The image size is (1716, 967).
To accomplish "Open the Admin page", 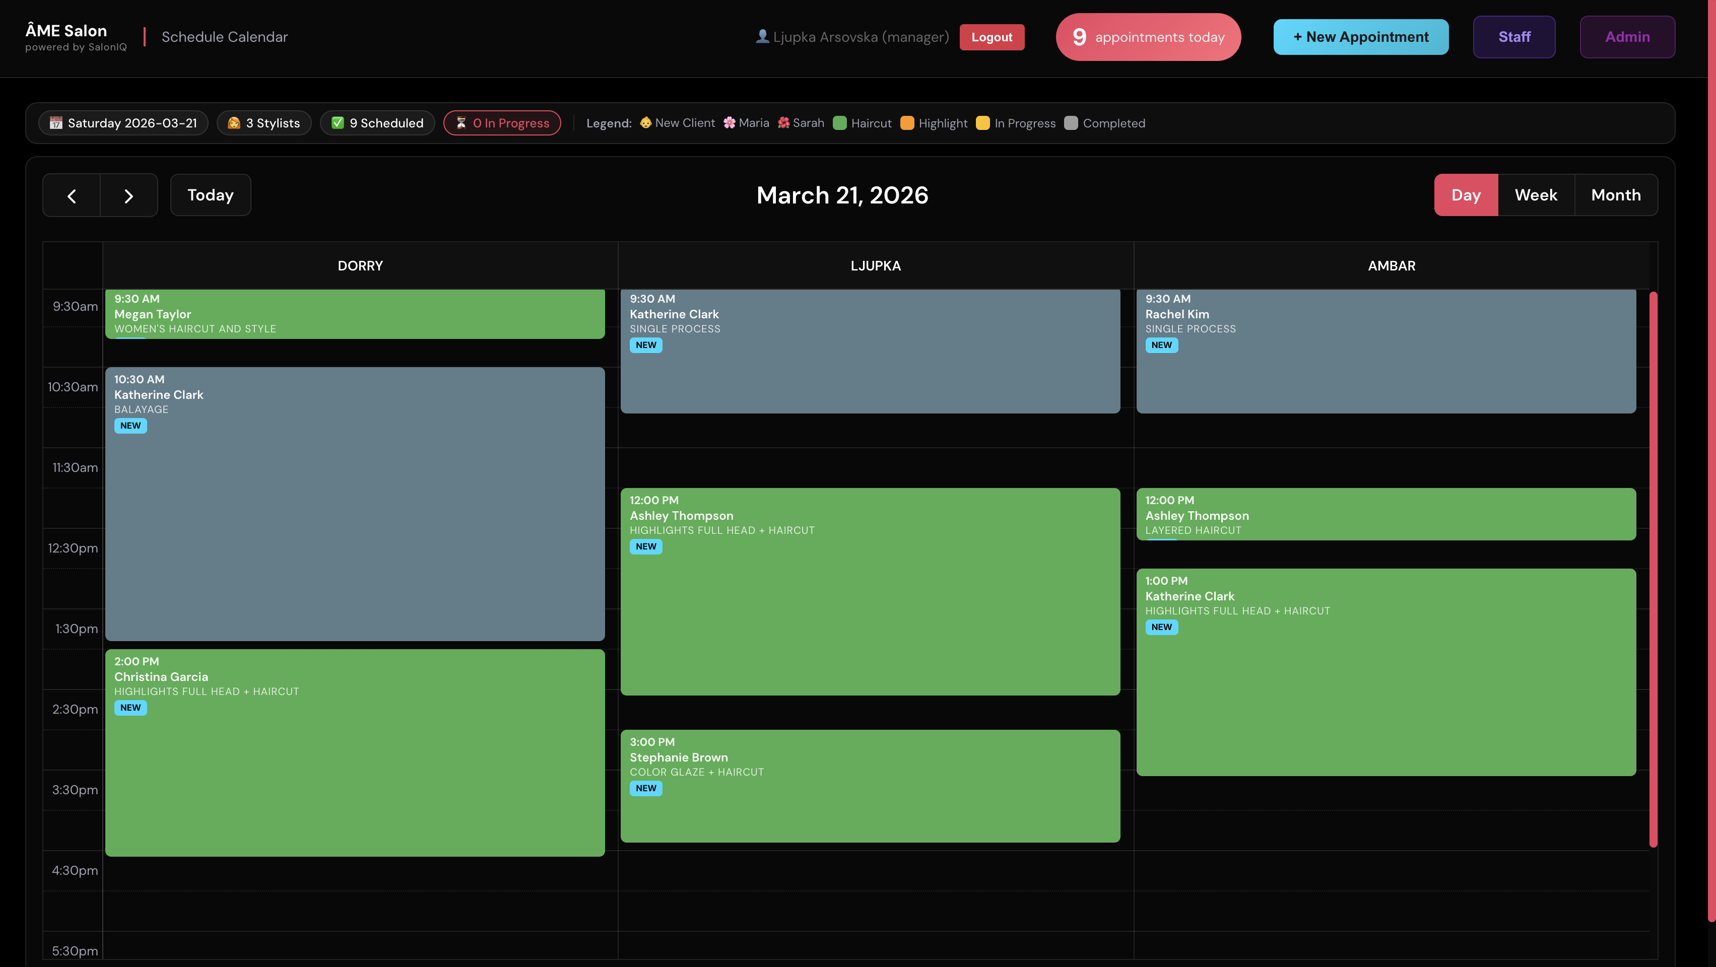I will pyautogui.click(x=1627, y=37).
